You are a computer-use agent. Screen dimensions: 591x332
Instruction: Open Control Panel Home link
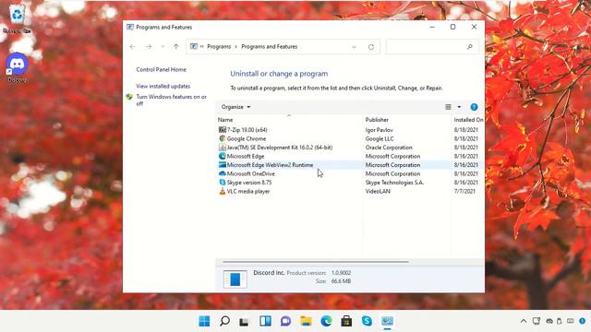pos(161,70)
